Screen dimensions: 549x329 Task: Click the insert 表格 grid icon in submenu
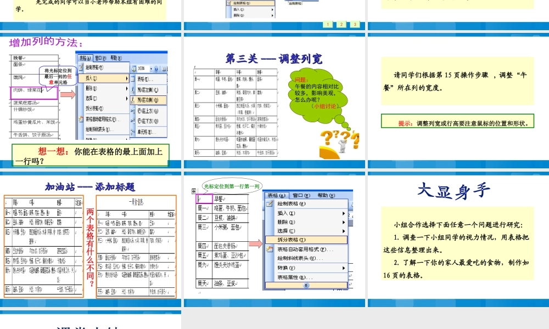pyautogui.click(x=133, y=78)
